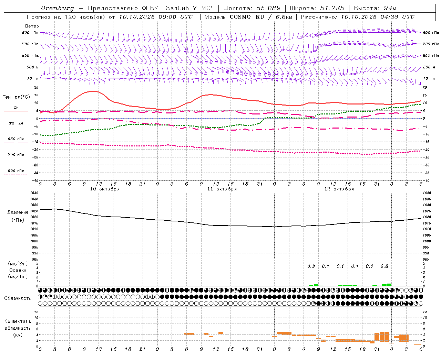Select the 11 октября date label
This screenshot has height=352, width=441.
click(x=222, y=189)
